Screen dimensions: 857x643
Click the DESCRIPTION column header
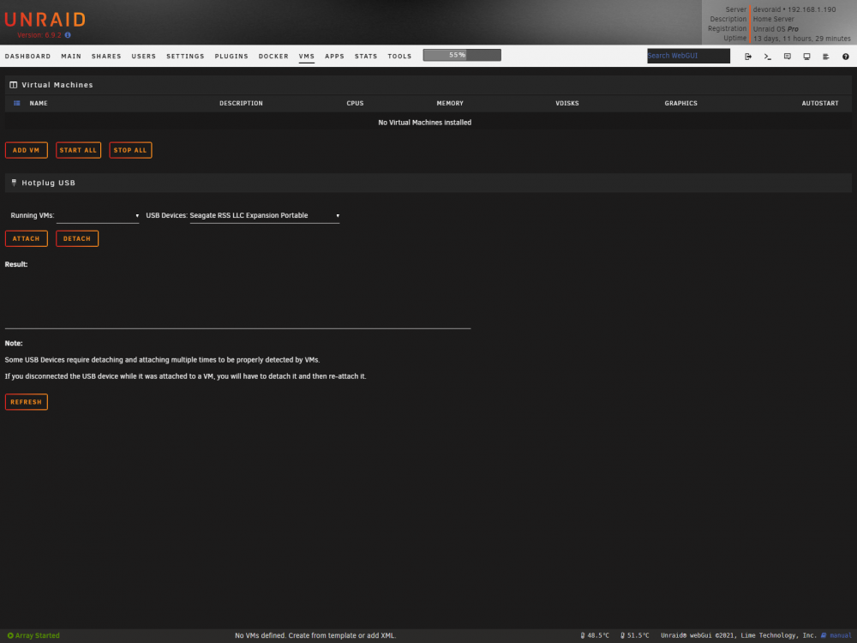241,103
